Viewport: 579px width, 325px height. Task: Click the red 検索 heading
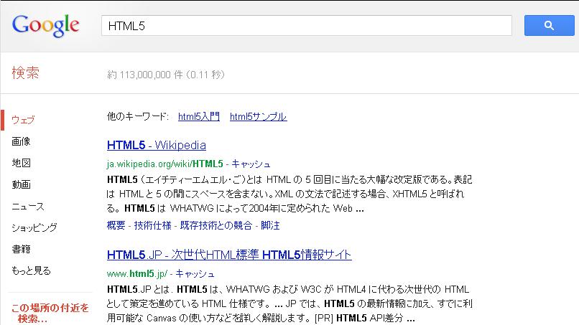tap(25, 72)
